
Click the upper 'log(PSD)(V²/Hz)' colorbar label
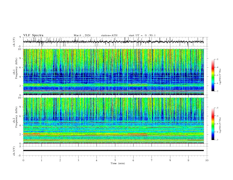coord(220,77)
